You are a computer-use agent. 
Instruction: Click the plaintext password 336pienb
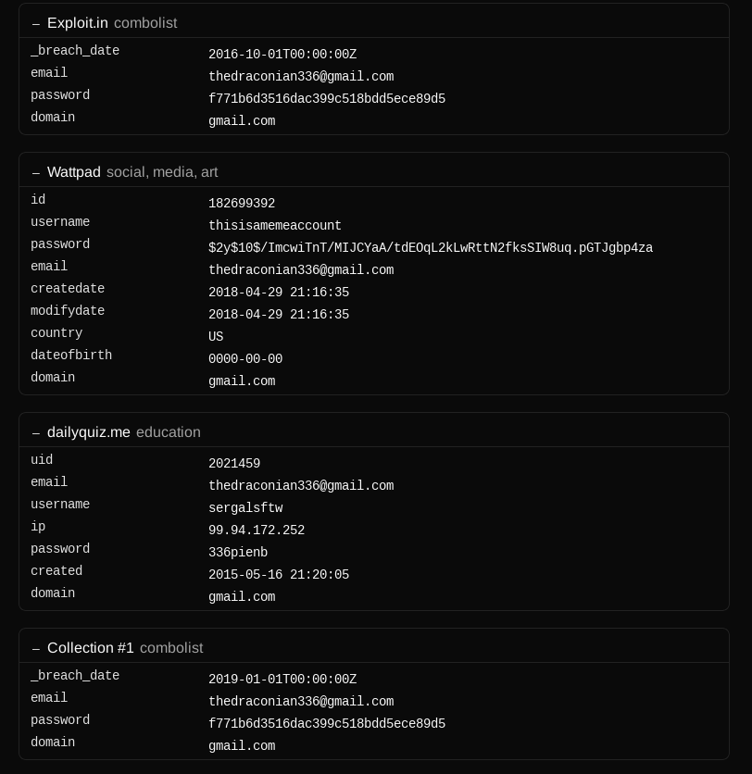coord(238,553)
